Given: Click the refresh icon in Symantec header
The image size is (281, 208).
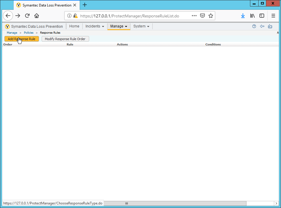Looking at the screenshot, I should [270, 26].
